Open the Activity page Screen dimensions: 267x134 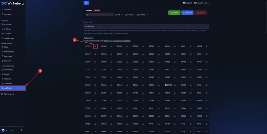(x=6, y=34)
